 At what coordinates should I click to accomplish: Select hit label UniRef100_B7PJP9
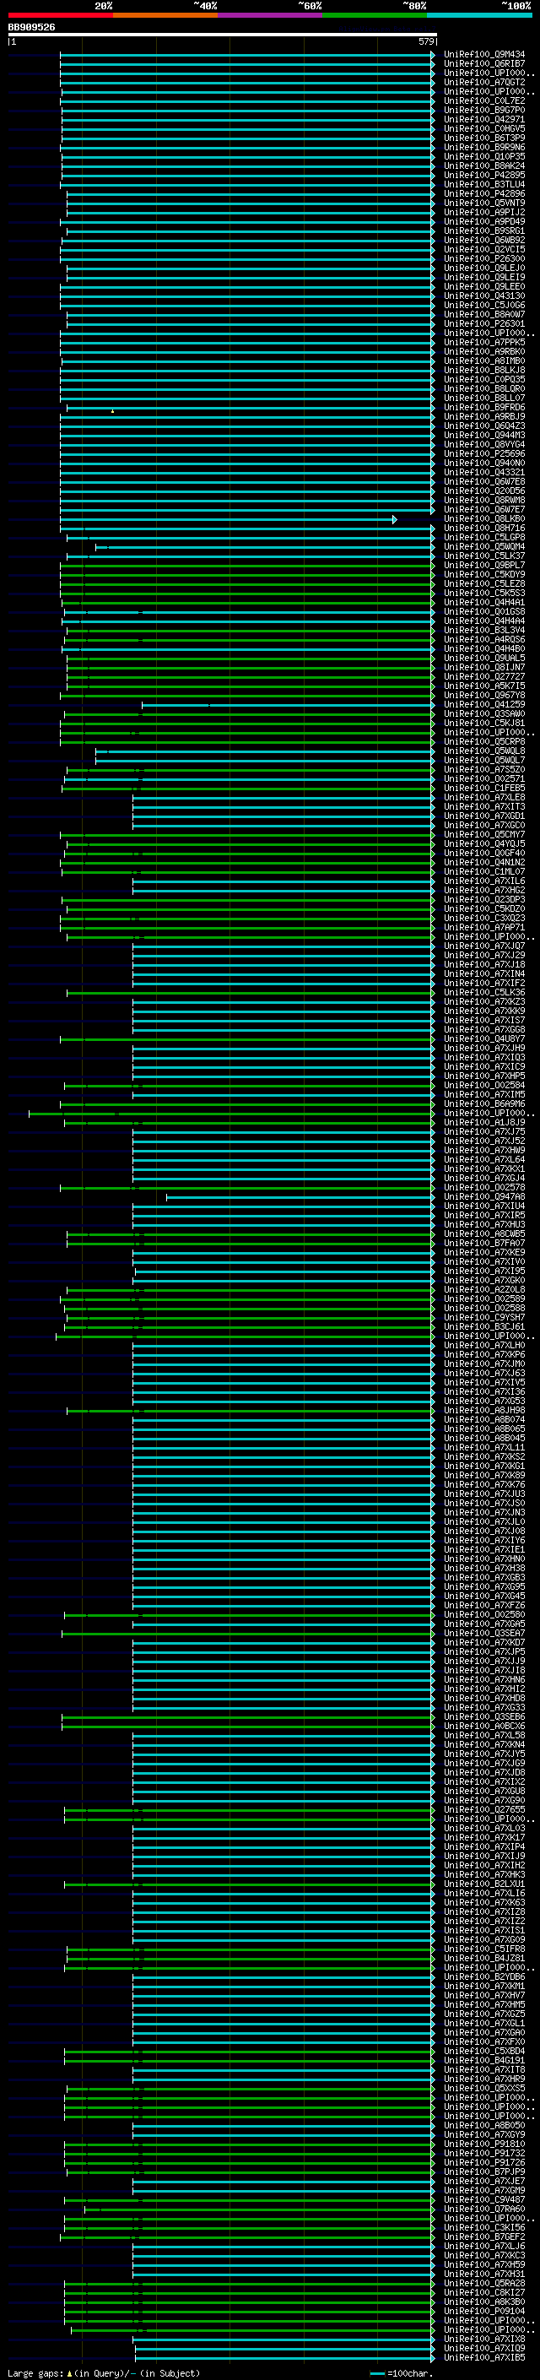click(484, 2171)
